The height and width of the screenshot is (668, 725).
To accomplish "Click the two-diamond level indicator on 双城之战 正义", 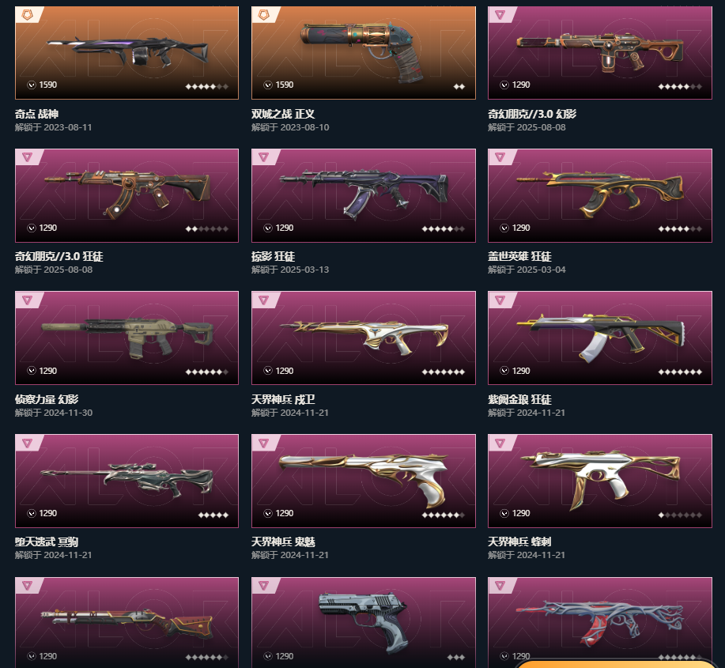I will (x=459, y=86).
